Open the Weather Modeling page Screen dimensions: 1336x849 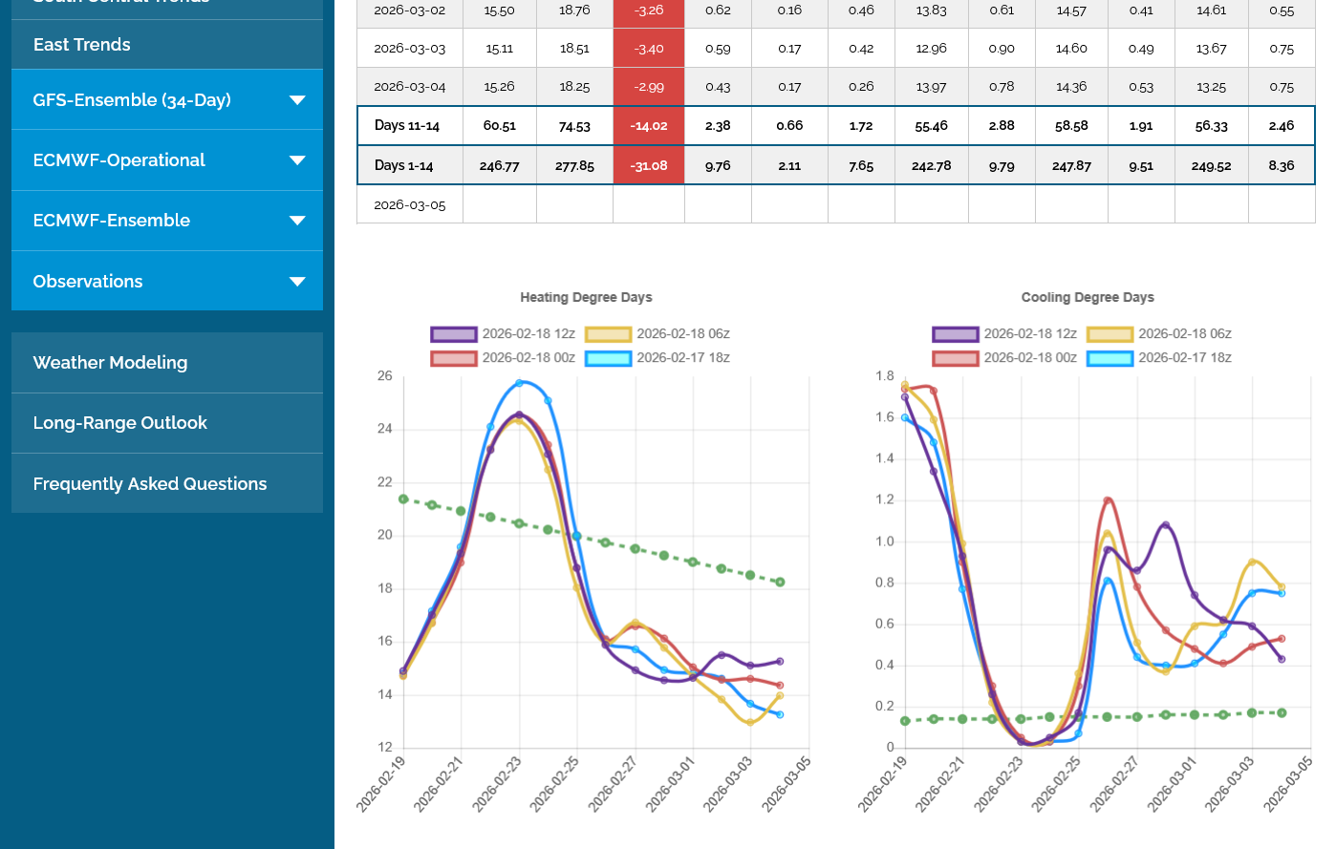(x=110, y=363)
